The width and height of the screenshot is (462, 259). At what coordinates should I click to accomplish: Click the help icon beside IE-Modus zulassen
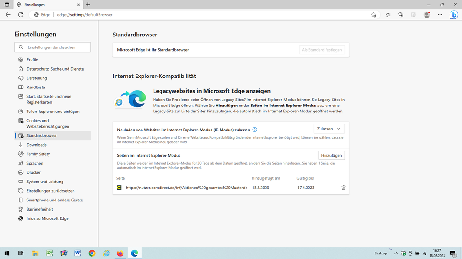point(255,129)
